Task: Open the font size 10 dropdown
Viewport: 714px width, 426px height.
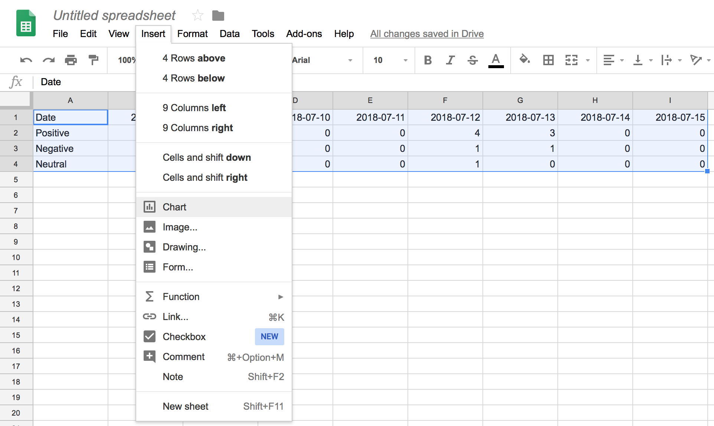Action: coord(390,60)
